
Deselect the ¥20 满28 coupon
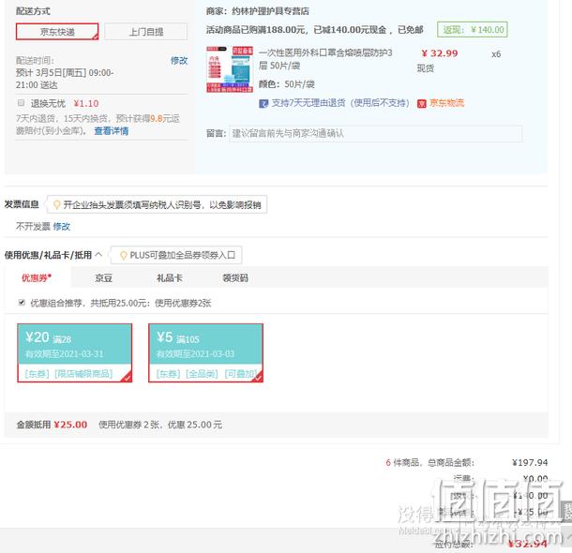[x=75, y=352]
